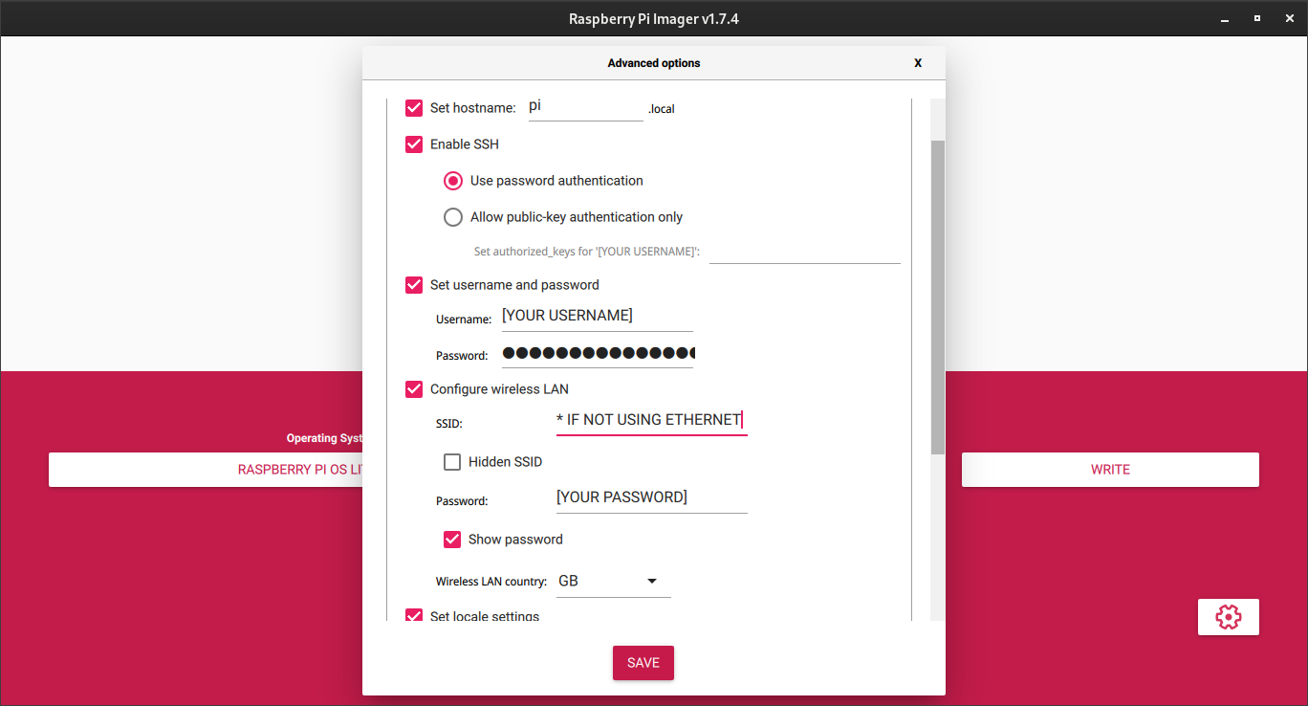1308x706 pixels.
Task: Maximize the Raspberry Pi Imager window
Action: pyautogui.click(x=1257, y=18)
